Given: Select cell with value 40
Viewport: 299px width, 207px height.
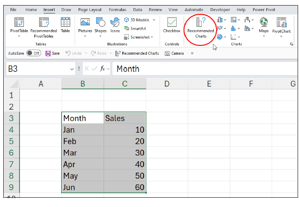Looking at the screenshot, I should [x=125, y=164].
